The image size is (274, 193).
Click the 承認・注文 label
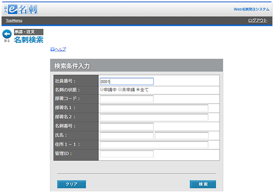(28, 32)
